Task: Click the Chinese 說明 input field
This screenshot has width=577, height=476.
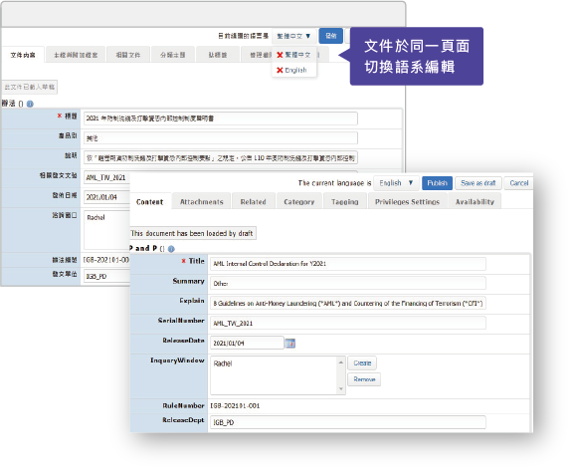Action: point(221,158)
